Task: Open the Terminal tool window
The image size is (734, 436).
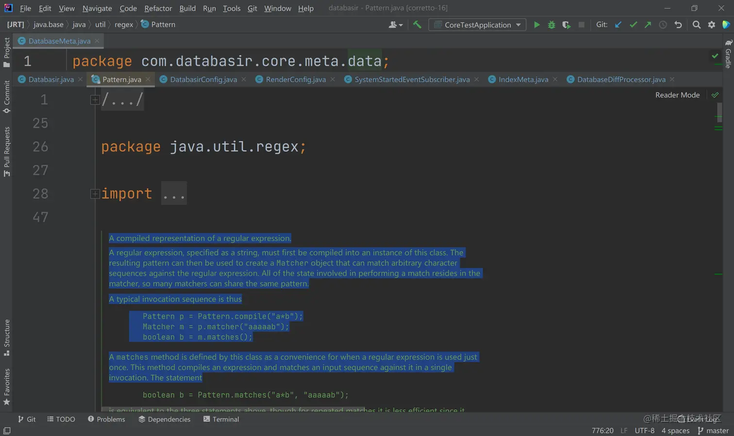Action: [x=221, y=419]
